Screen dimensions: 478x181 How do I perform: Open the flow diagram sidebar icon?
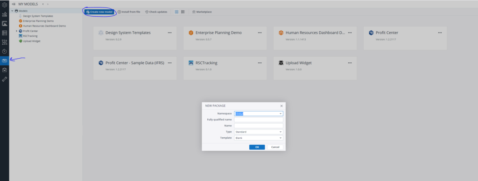coord(5,42)
